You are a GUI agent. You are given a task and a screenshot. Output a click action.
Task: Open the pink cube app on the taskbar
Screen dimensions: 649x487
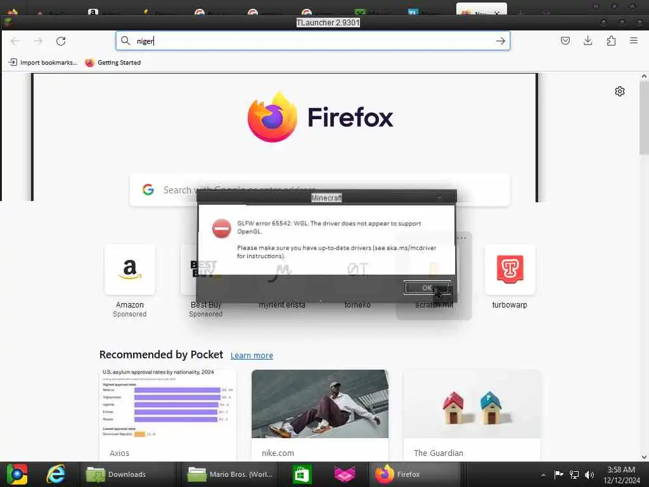(344, 474)
